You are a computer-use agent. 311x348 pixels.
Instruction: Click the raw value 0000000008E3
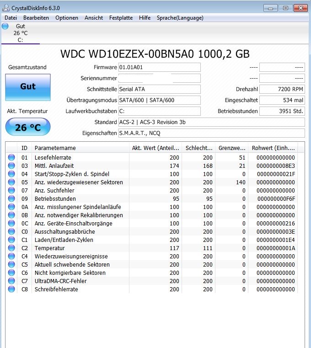coord(276,166)
